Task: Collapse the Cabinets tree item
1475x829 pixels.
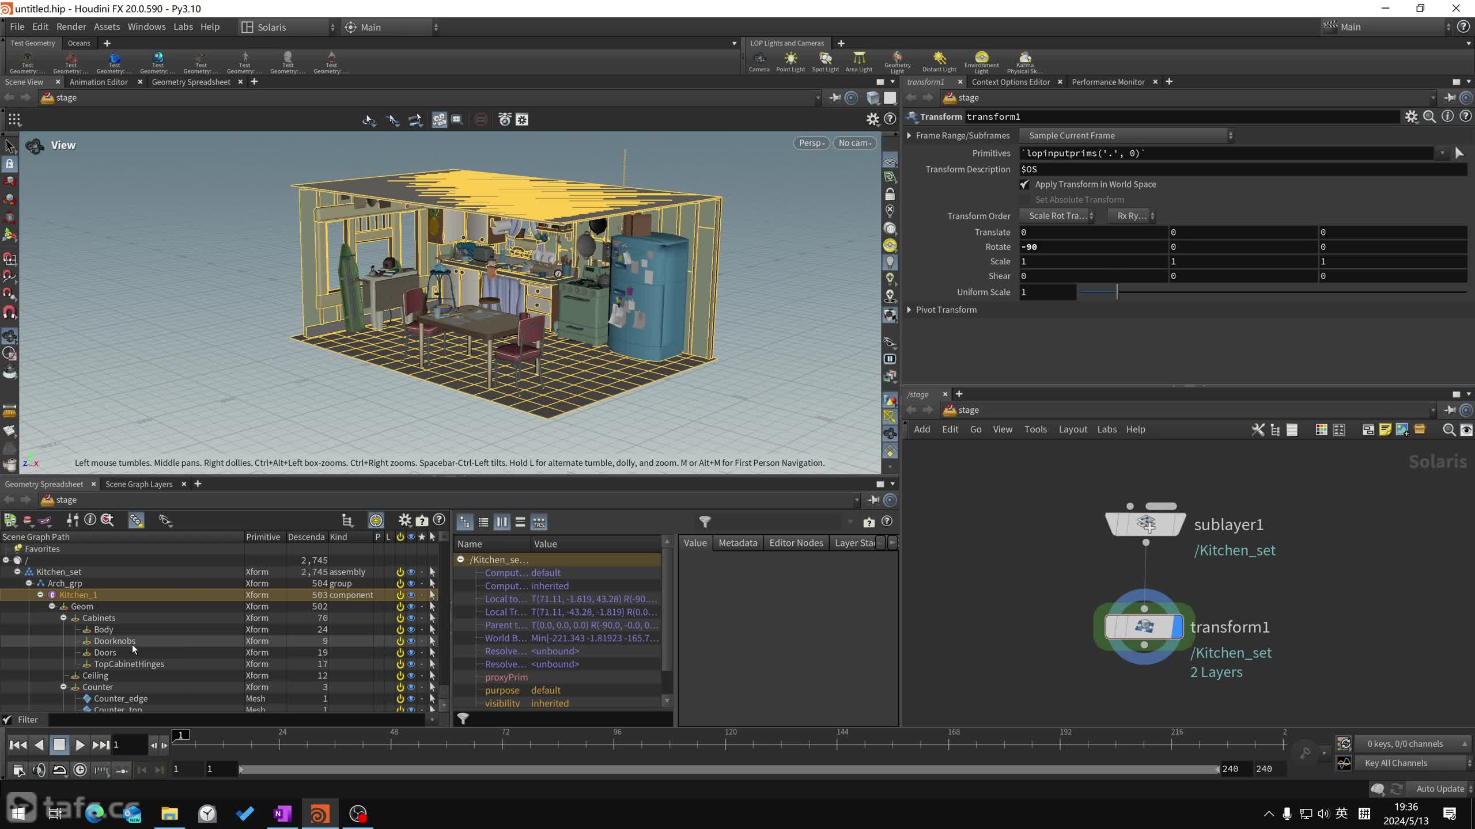Action: pyautogui.click(x=63, y=618)
